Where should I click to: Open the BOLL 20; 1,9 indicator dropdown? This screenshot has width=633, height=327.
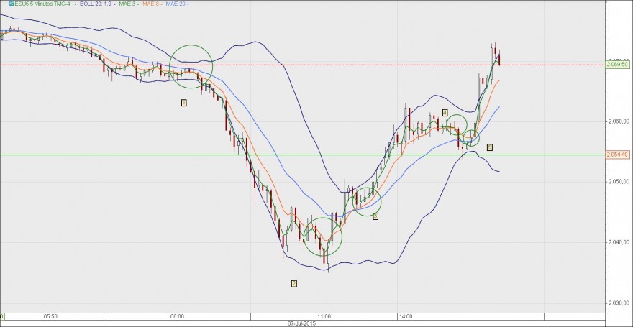click(114, 4)
